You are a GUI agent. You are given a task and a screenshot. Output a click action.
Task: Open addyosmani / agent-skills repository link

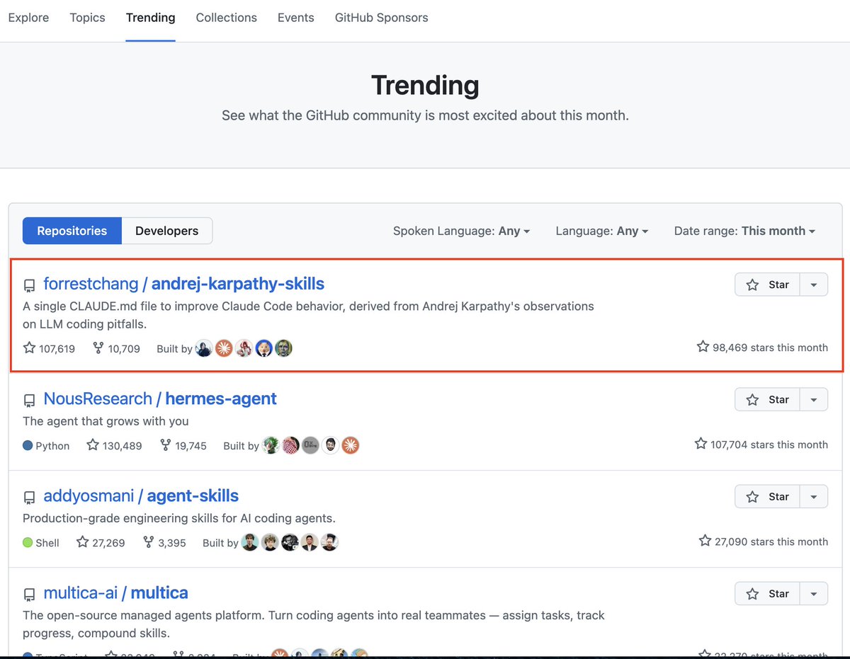point(141,495)
